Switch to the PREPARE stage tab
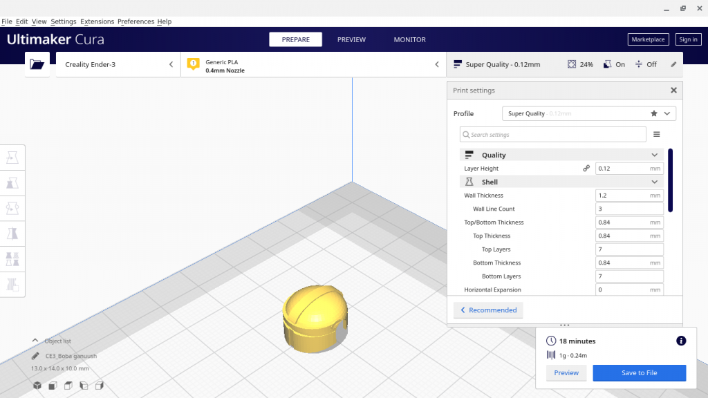Viewport: 708px width, 398px height. tap(296, 39)
